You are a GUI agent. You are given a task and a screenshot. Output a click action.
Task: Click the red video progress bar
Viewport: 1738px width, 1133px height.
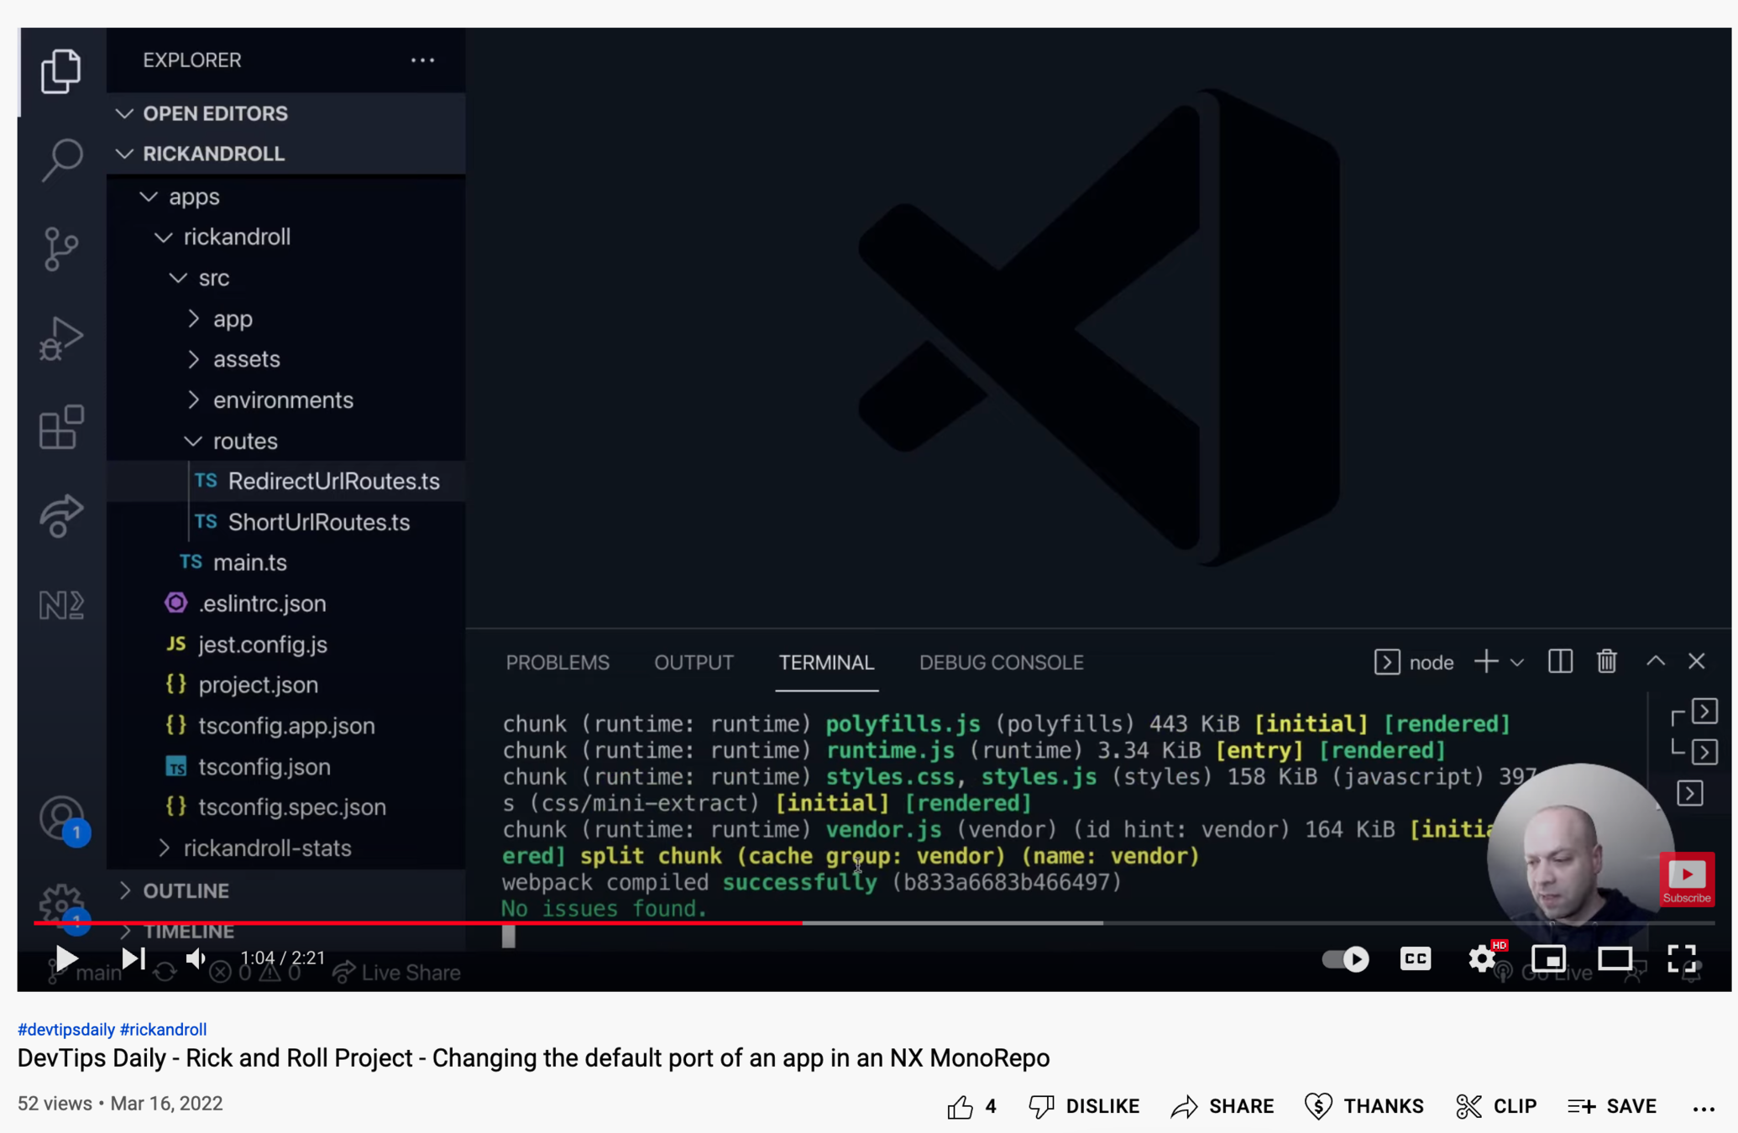[x=418, y=922]
